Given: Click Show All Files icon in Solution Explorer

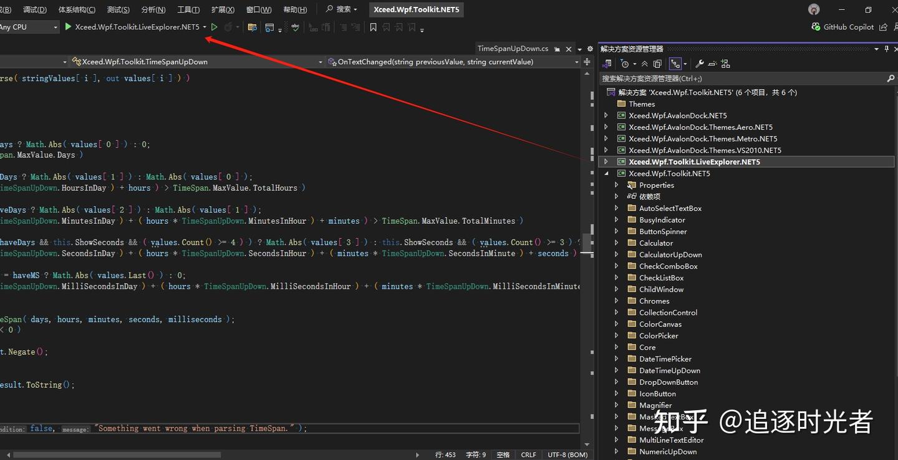Looking at the screenshot, I should click(x=657, y=64).
